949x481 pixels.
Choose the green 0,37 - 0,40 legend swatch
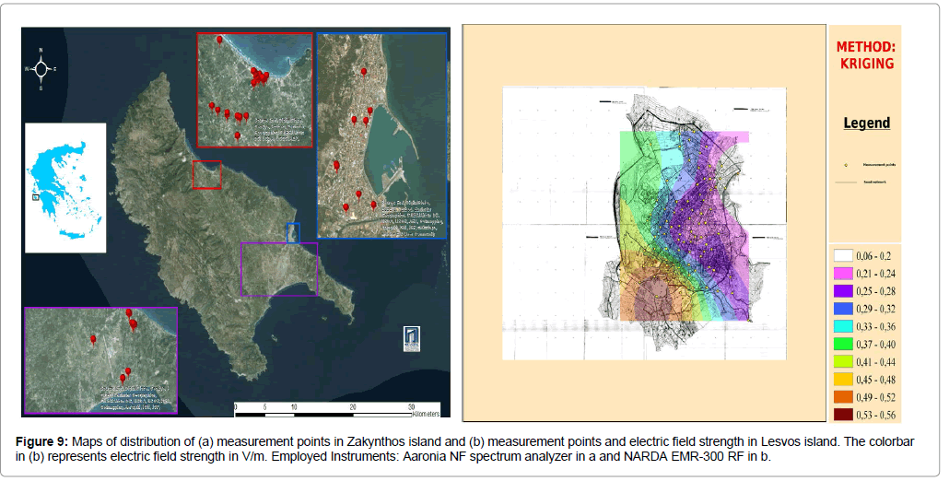pos(843,344)
